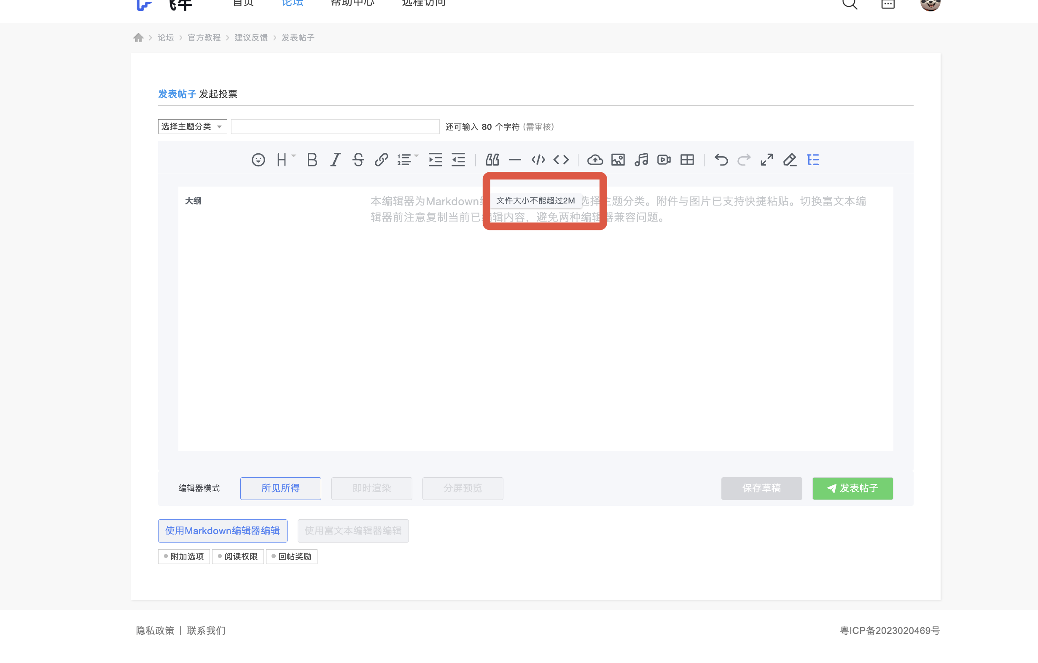The height and width of the screenshot is (663, 1038).
Task: Click the 文件大小不能超过2M tooltip message
Action: point(535,201)
